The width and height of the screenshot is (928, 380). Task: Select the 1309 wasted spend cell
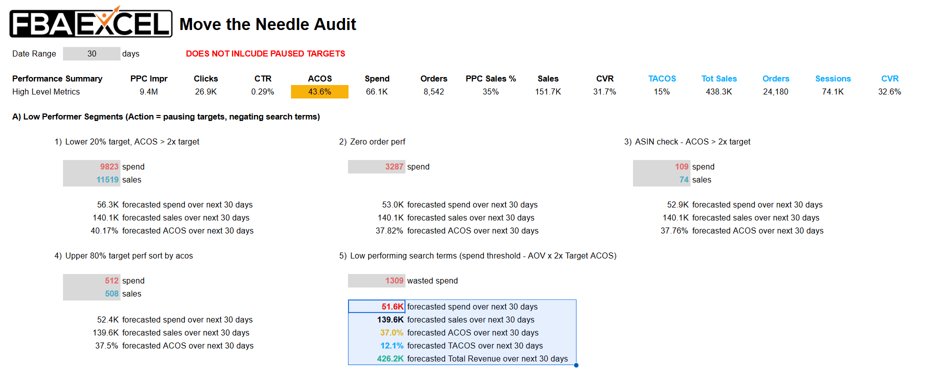click(376, 280)
